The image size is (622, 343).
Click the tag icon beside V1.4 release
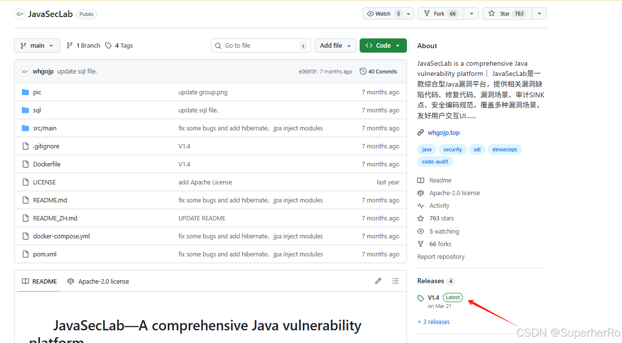(x=421, y=298)
